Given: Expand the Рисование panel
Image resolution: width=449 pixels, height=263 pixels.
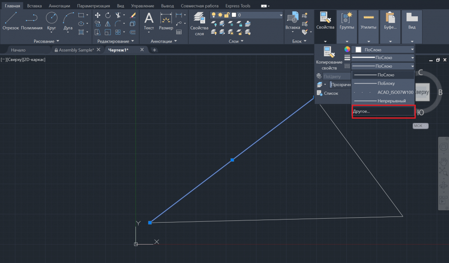Looking at the screenshot, I should point(46,41).
